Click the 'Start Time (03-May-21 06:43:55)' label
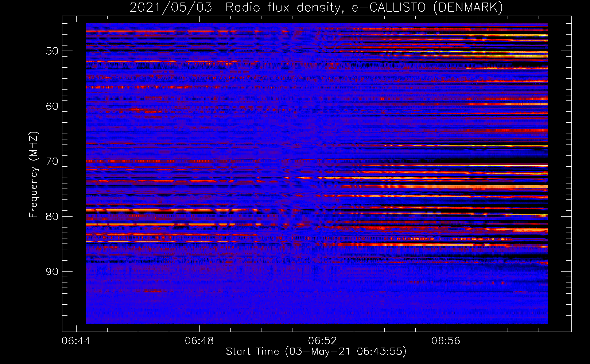The width and height of the screenshot is (590, 364). pos(316,351)
